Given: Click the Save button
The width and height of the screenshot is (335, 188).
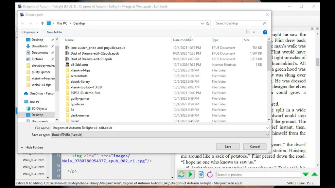Looking at the screenshot, I should pos(228,146).
